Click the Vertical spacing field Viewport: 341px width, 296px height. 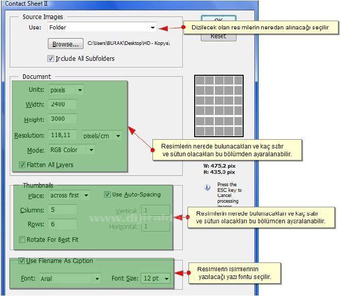tap(156, 210)
